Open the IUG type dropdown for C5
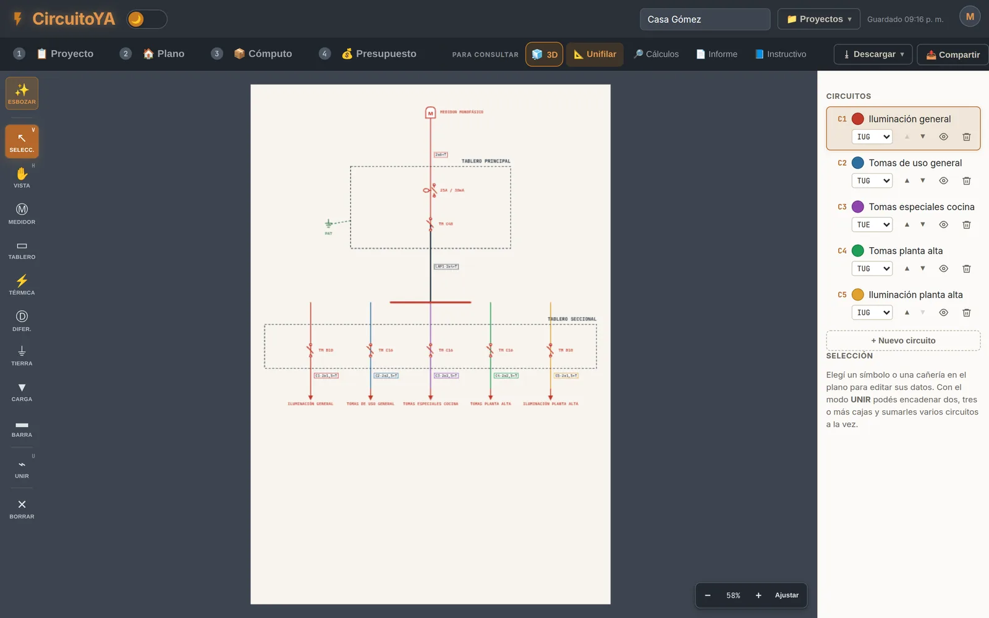 point(872,312)
